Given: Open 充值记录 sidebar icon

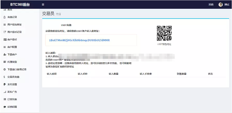Looking at the screenshot, I should click(x=5, y=17).
